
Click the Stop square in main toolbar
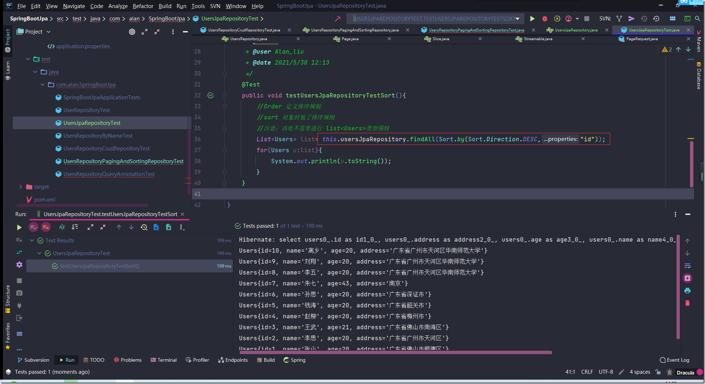pos(587,19)
